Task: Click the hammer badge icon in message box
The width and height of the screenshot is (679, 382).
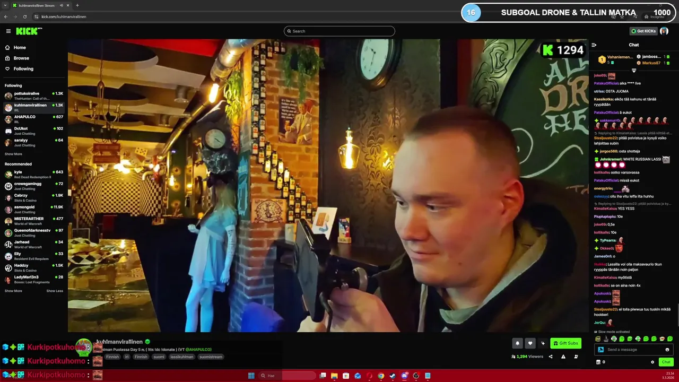Action: pyautogui.click(x=600, y=350)
